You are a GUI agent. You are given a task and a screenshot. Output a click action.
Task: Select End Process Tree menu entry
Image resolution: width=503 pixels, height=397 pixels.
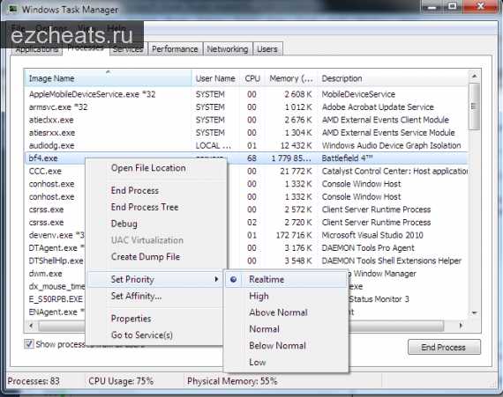point(145,207)
